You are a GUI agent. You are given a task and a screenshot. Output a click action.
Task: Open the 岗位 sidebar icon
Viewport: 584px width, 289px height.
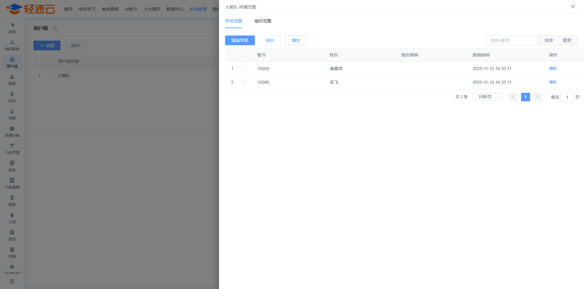click(x=12, y=95)
